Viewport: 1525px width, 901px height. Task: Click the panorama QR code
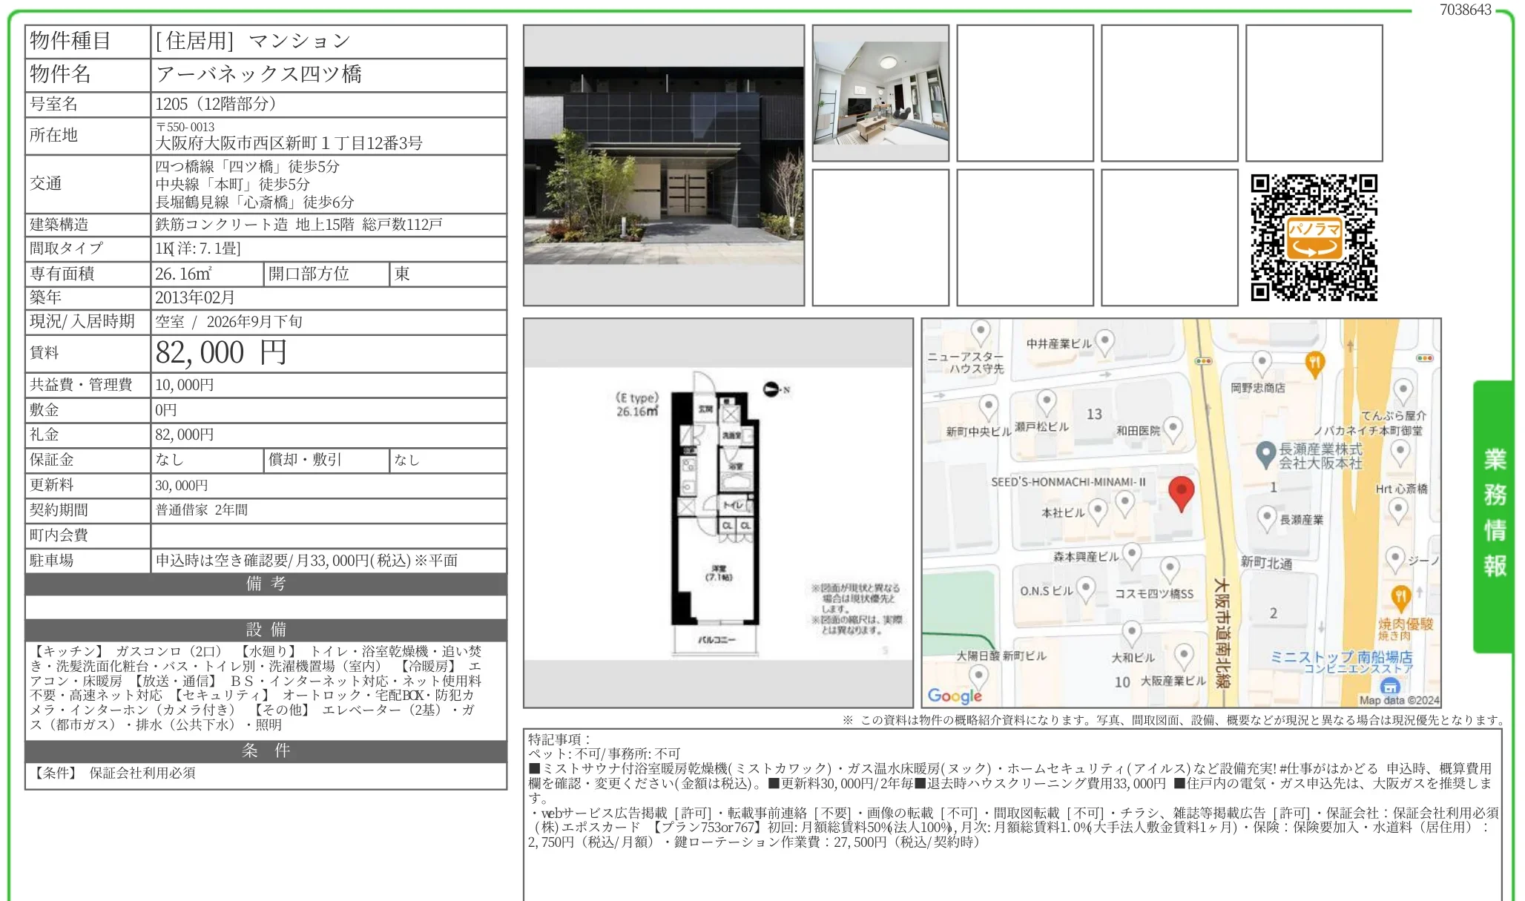(1314, 237)
